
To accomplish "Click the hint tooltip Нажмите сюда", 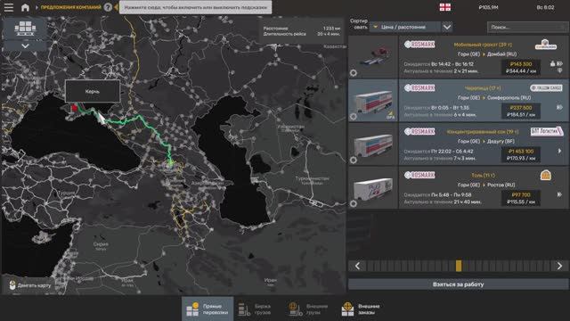I will coord(196,7).
